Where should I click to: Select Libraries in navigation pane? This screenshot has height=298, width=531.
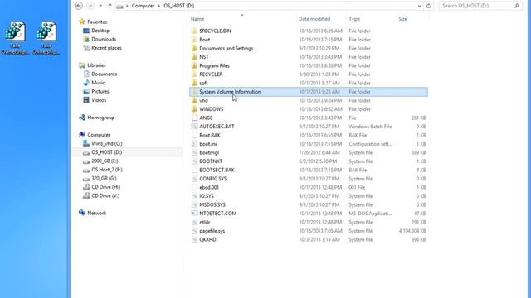click(x=96, y=65)
